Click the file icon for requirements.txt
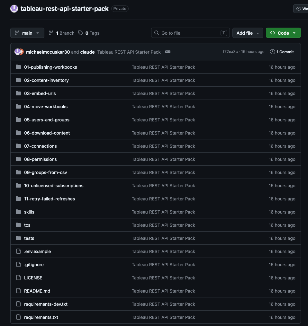 pyautogui.click(x=19, y=317)
